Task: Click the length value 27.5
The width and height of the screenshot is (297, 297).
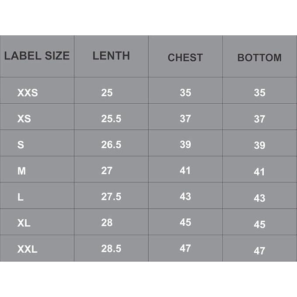Action: (111, 197)
